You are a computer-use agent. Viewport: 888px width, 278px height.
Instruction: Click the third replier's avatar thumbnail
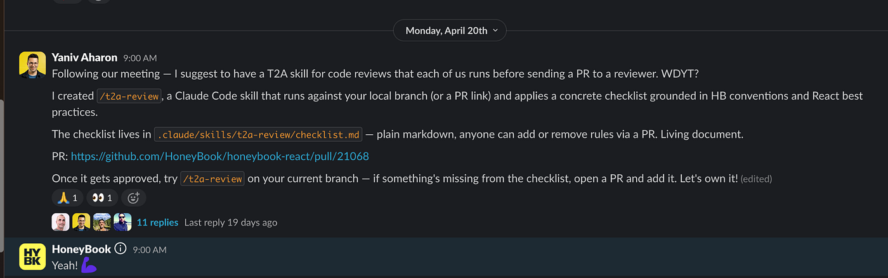(102, 222)
